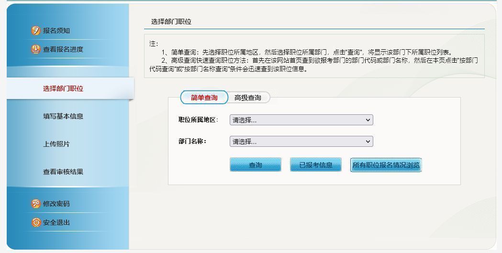This screenshot has height=253, width=502.
Task: Go to the 填写基本信息 step
Action: [63, 116]
